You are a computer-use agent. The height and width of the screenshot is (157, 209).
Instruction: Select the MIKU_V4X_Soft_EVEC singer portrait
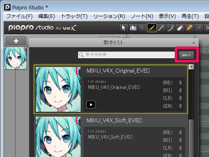[x=58, y=137]
